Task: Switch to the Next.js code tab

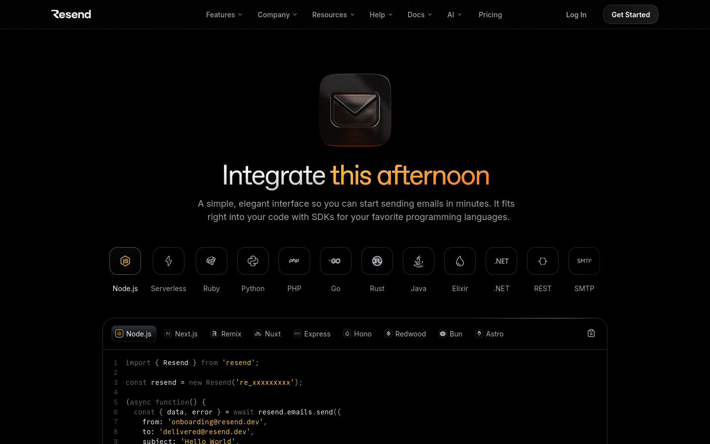Action: pyautogui.click(x=181, y=334)
